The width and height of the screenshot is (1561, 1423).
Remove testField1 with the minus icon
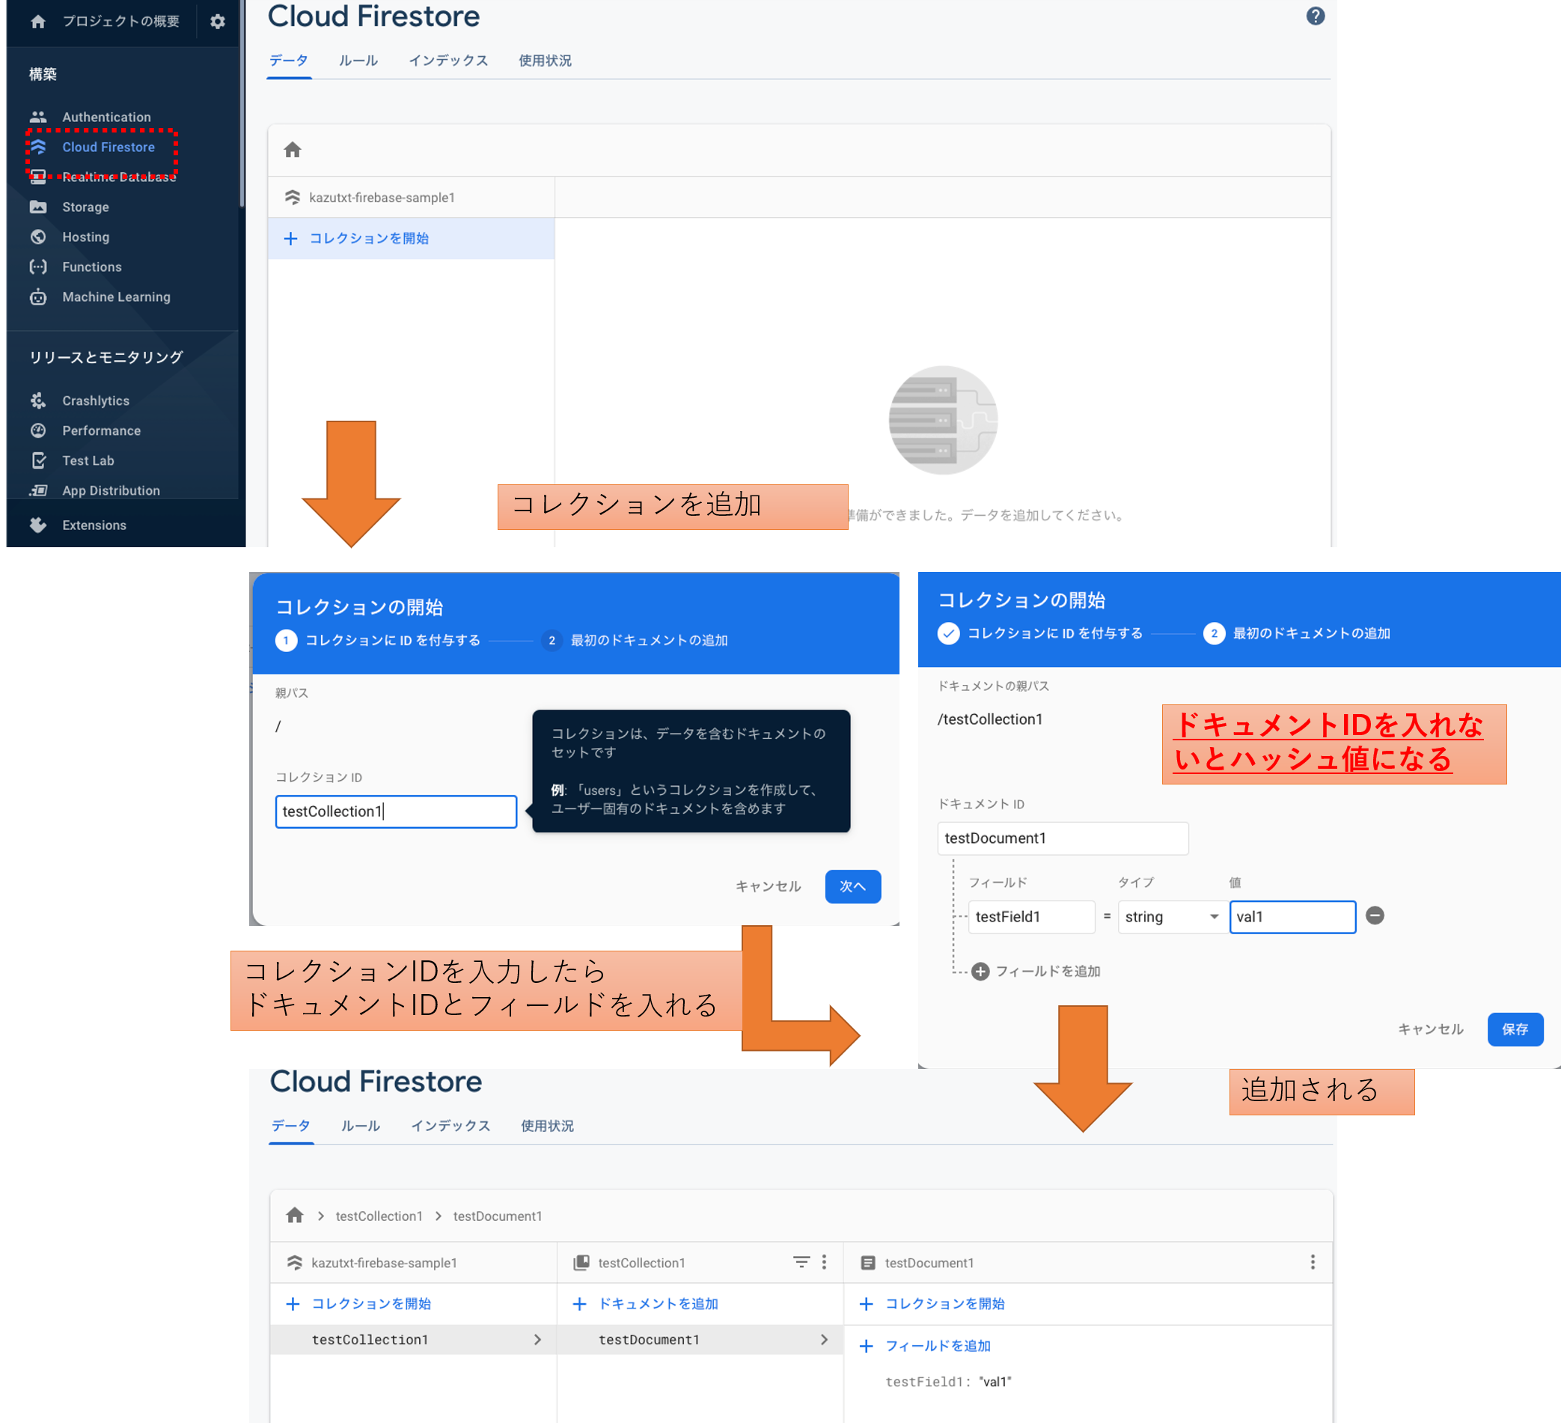(x=1375, y=915)
